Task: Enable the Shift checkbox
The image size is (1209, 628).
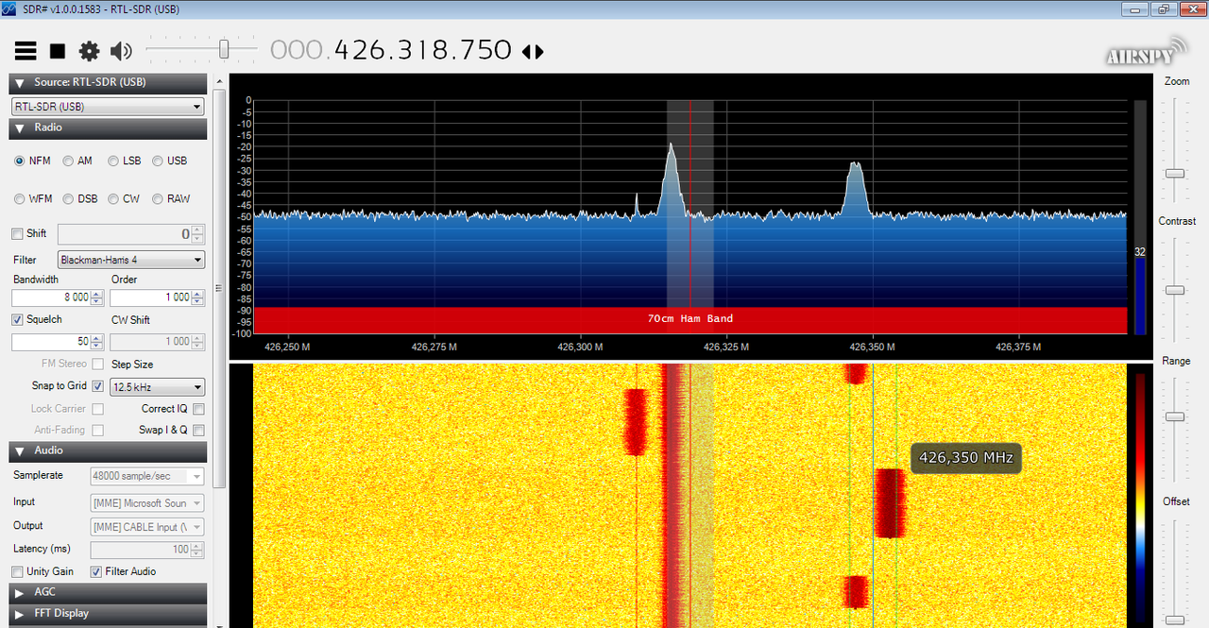Action: (x=17, y=234)
